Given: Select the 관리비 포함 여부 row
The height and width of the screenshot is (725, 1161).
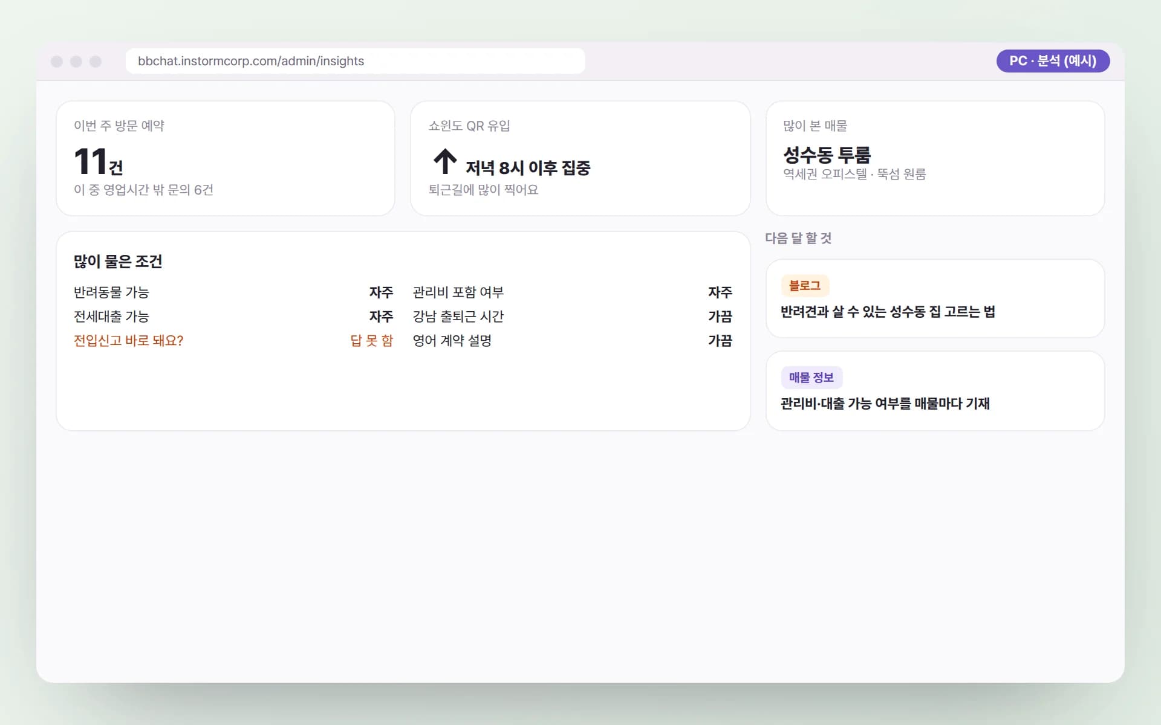Looking at the screenshot, I should (x=572, y=292).
